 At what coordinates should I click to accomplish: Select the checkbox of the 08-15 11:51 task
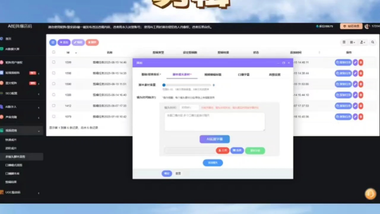point(53,84)
